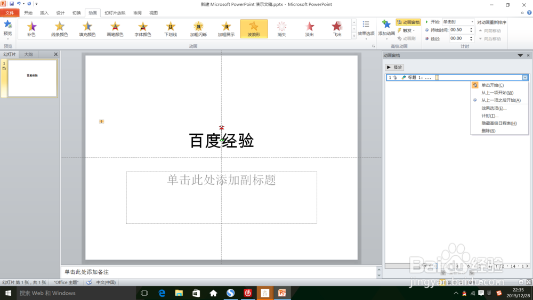This screenshot has height=300, width=533.
Task: Open File Explorer on the taskbar
Action: pos(179,293)
